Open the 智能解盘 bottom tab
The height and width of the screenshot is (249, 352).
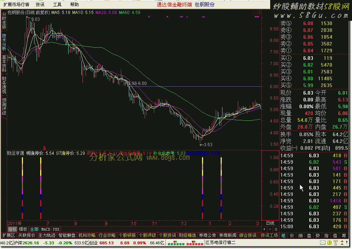coord(67,235)
